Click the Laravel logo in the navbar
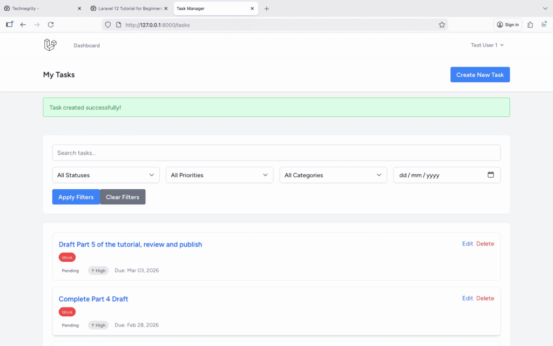The height and width of the screenshot is (346, 553). tap(50, 45)
